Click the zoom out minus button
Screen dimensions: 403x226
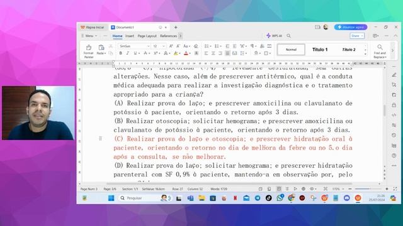(x=350, y=189)
